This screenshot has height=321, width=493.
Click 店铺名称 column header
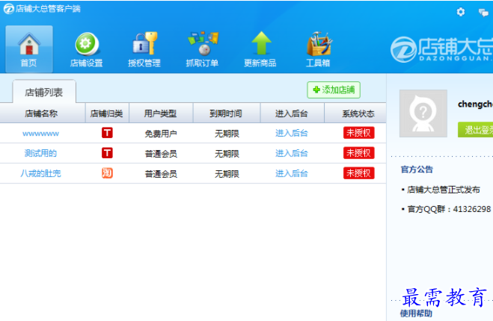point(41,113)
